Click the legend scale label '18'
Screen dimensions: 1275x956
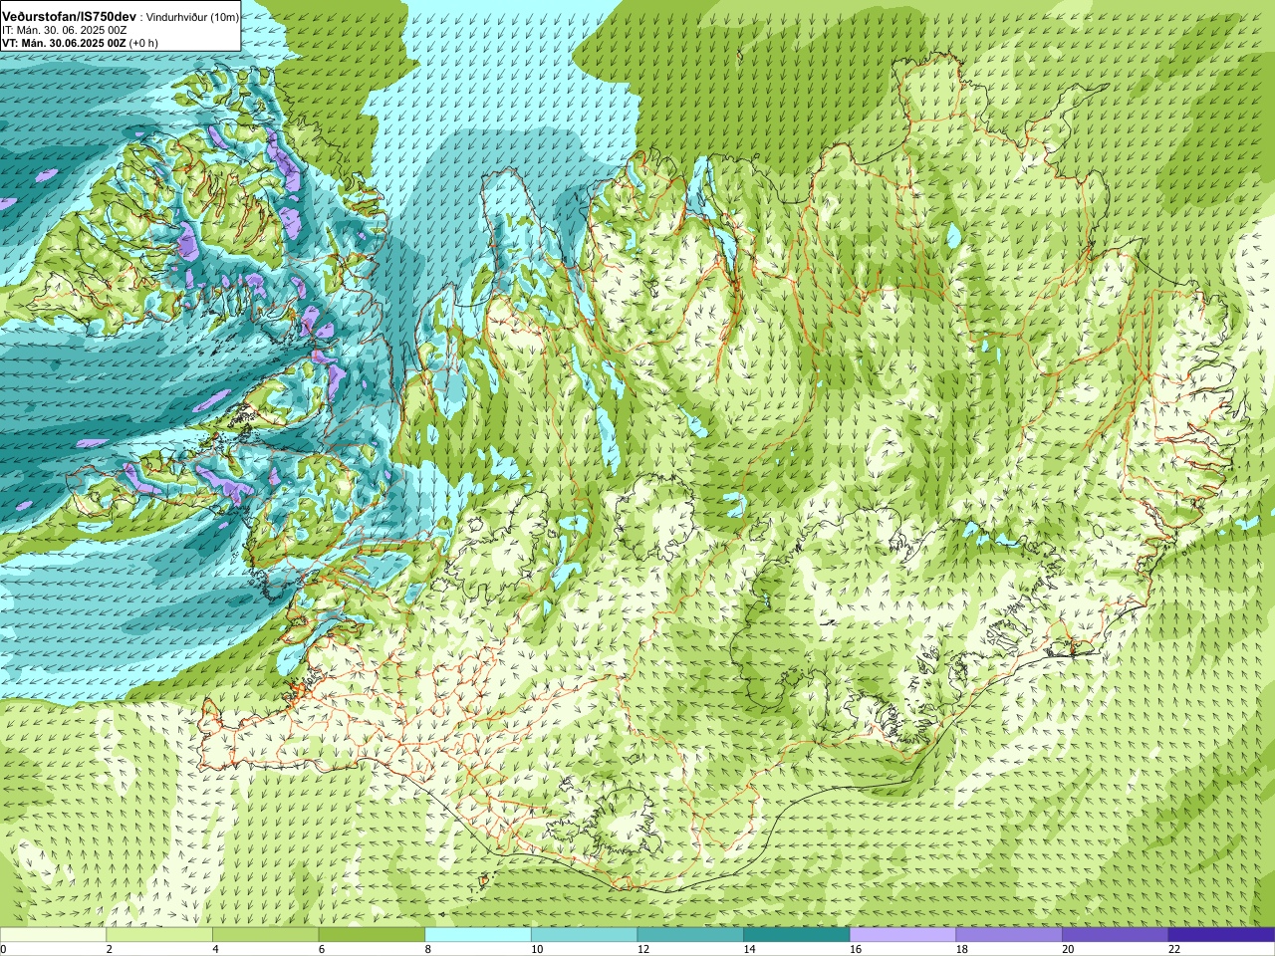(x=962, y=949)
